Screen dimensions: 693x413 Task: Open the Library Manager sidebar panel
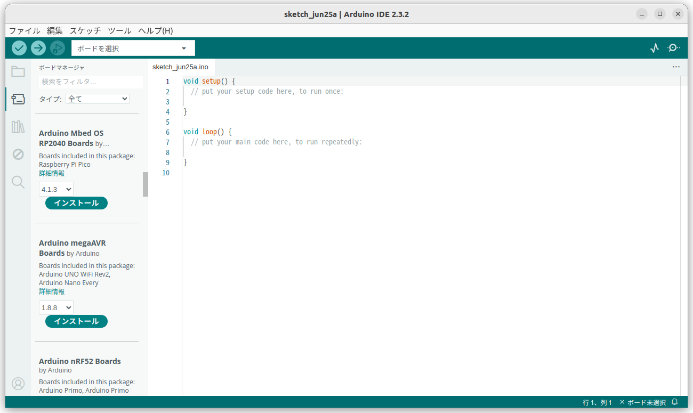18,126
